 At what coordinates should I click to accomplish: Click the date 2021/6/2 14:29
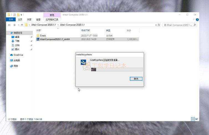(89, 39)
